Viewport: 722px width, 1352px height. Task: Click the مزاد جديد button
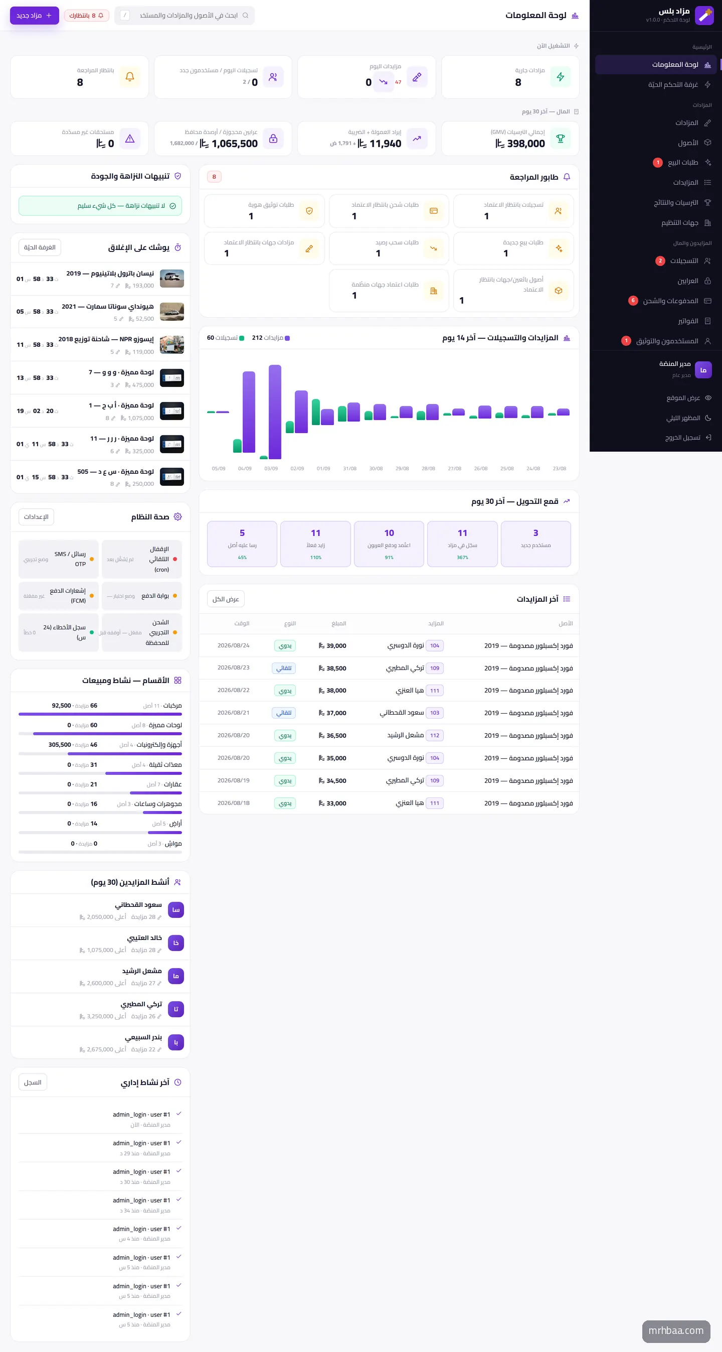[x=34, y=15]
